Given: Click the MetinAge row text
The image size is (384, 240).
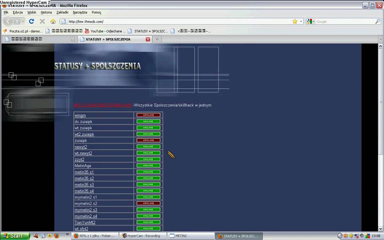Looking at the screenshot, I should (x=83, y=166).
